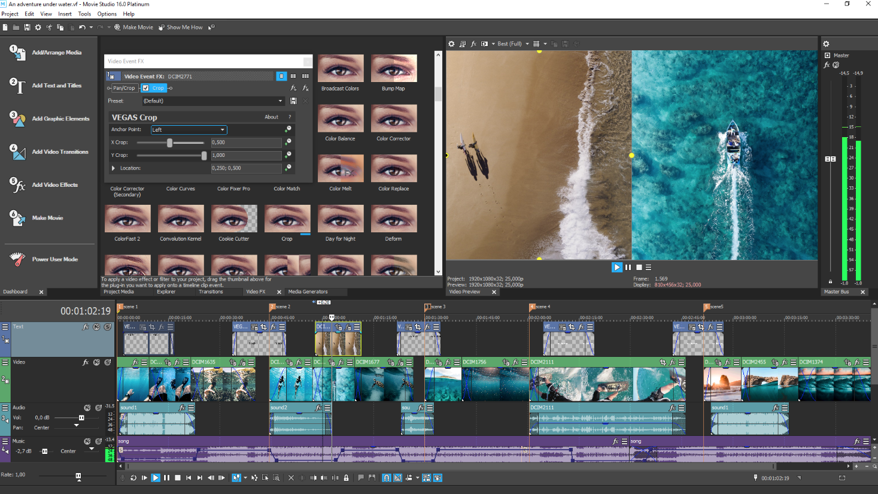Click the Plug-In Chain button in Video Event FX
This screenshot has width=878, height=494.
[293, 88]
